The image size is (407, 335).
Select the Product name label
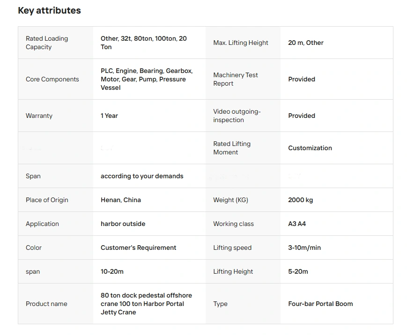pyautogui.click(x=46, y=304)
